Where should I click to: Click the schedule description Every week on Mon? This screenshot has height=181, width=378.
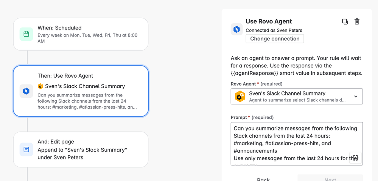pos(87,38)
